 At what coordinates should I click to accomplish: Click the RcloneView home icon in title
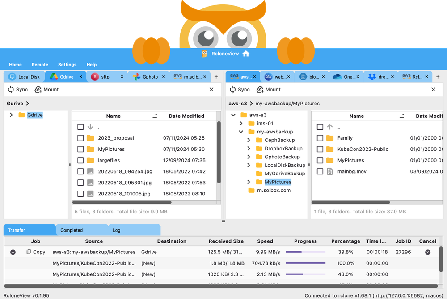[x=246, y=54]
